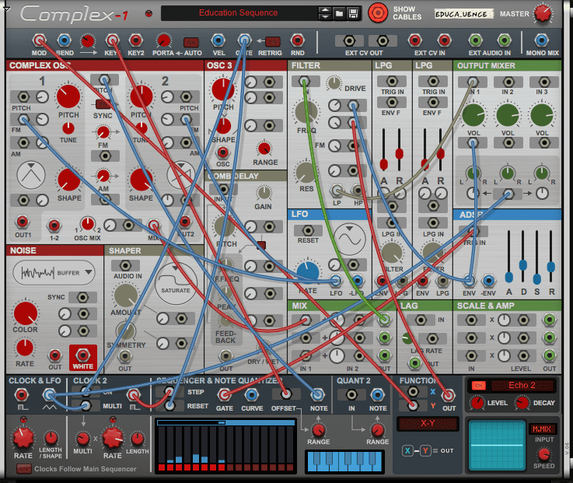
Task: Open the Oscillator 1 waveform selector
Action: coord(31,176)
